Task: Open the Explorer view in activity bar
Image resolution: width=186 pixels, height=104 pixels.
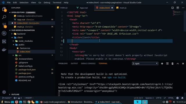Action: 4,9
